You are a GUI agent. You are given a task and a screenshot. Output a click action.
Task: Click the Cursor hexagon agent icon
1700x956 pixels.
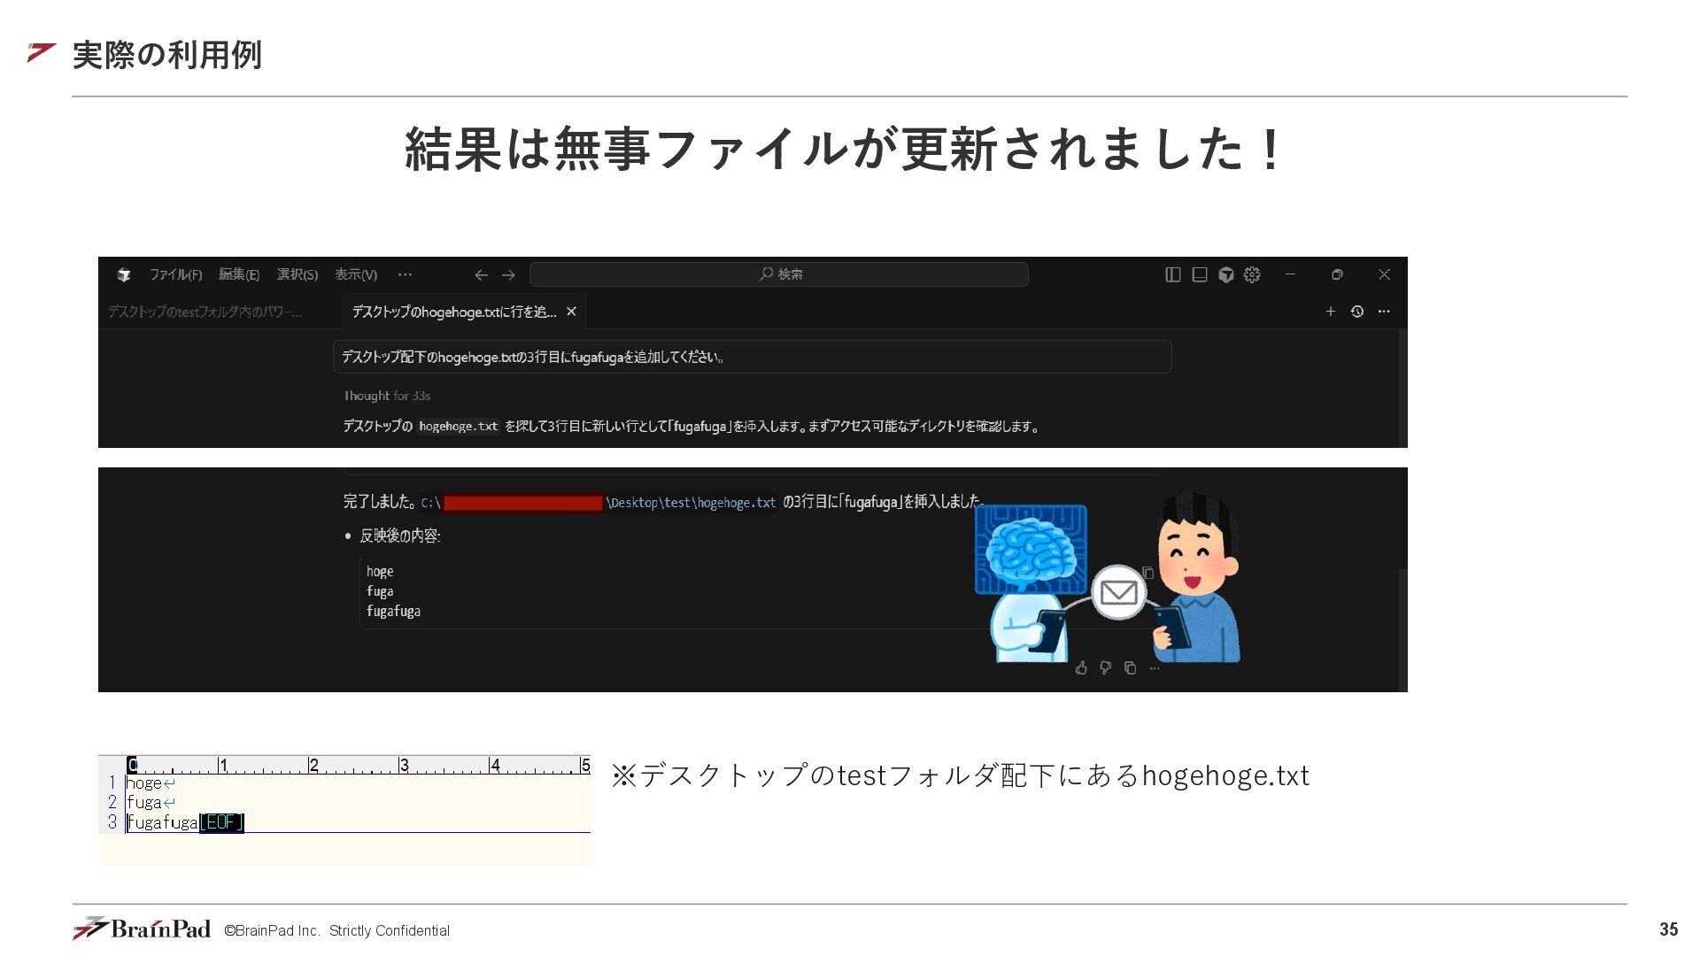click(1226, 274)
